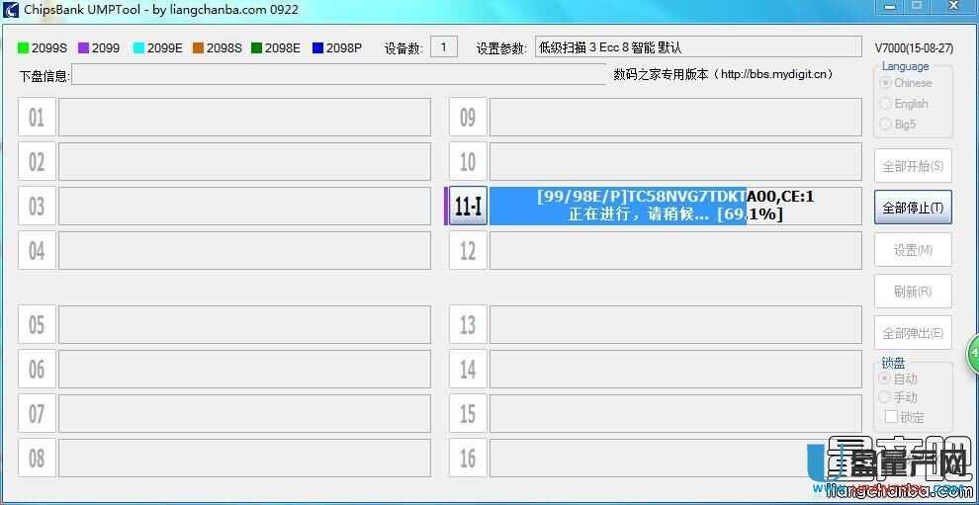
Task: Click port slot button 04
Action: click(x=37, y=251)
